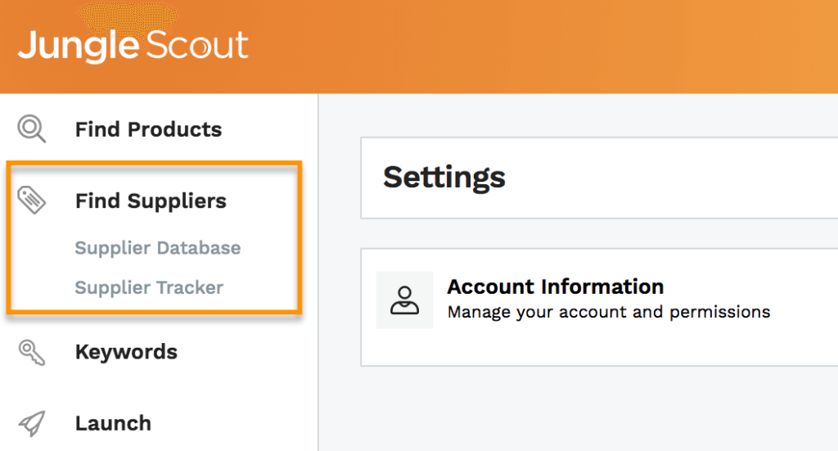Click the Keywords key icon
The image size is (838, 451).
(32, 352)
